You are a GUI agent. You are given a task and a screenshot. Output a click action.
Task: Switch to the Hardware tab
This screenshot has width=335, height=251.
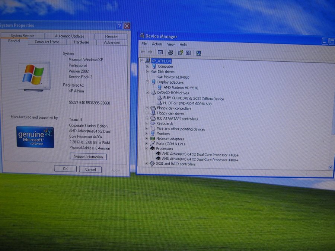click(81, 42)
